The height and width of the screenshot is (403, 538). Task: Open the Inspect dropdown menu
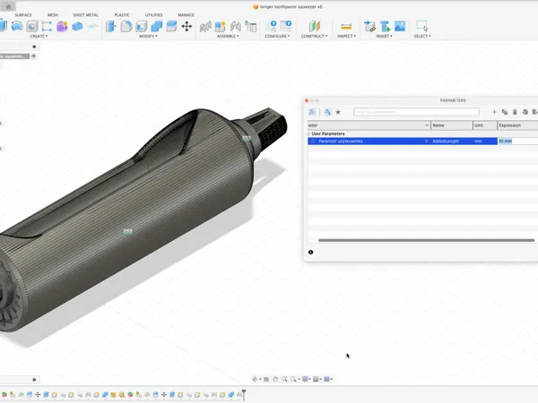346,36
